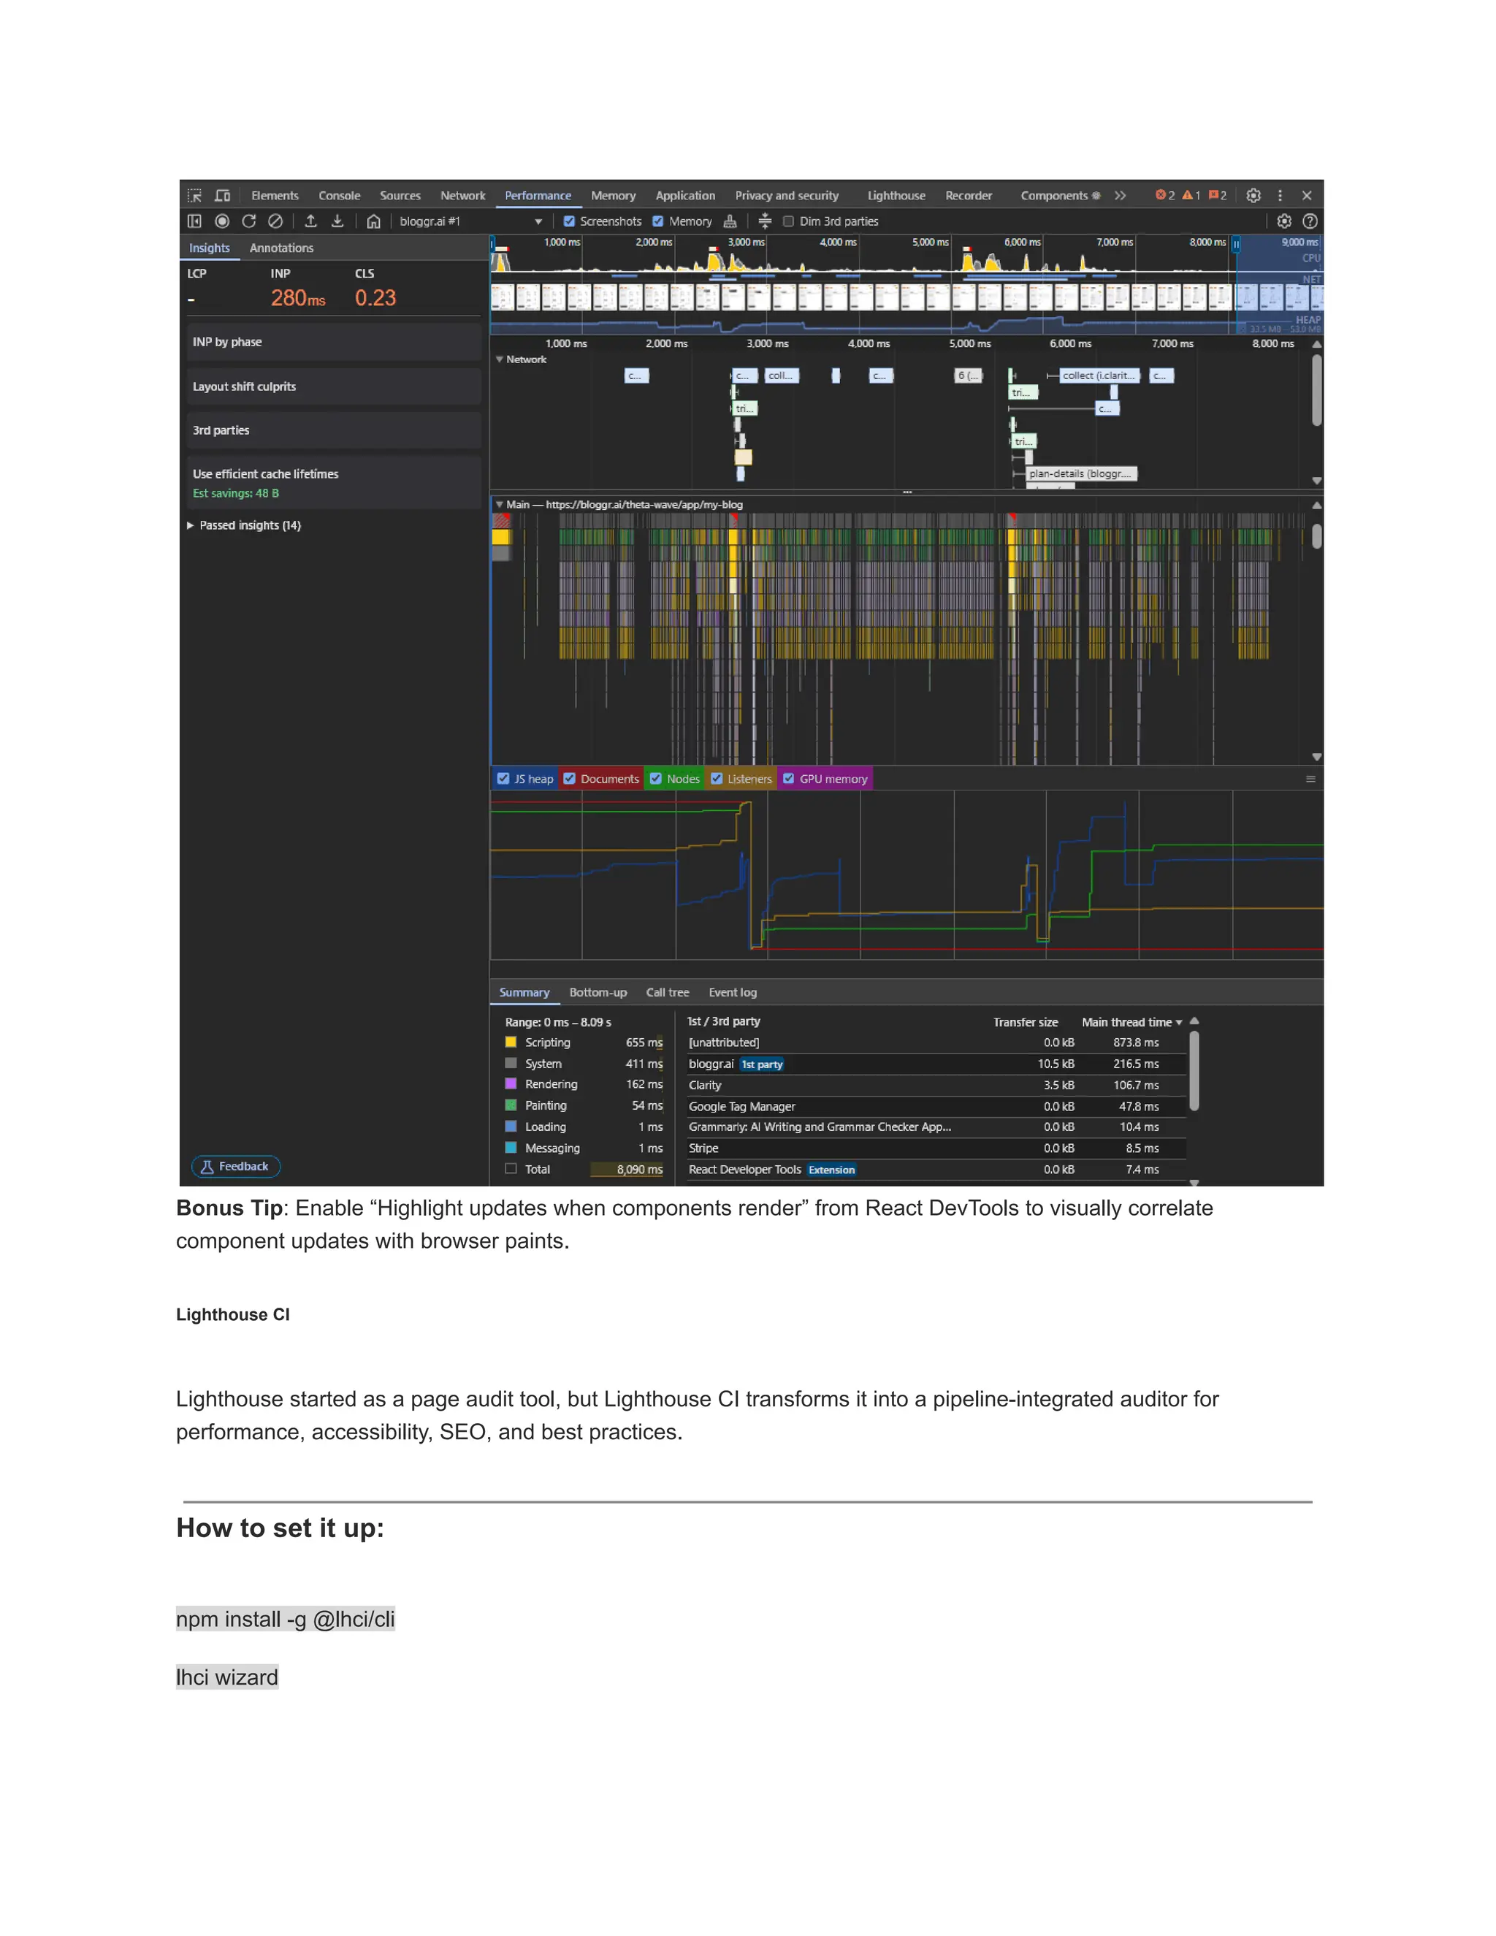Switch to the Console tab
The height and width of the screenshot is (1936, 1496).
click(x=340, y=195)
